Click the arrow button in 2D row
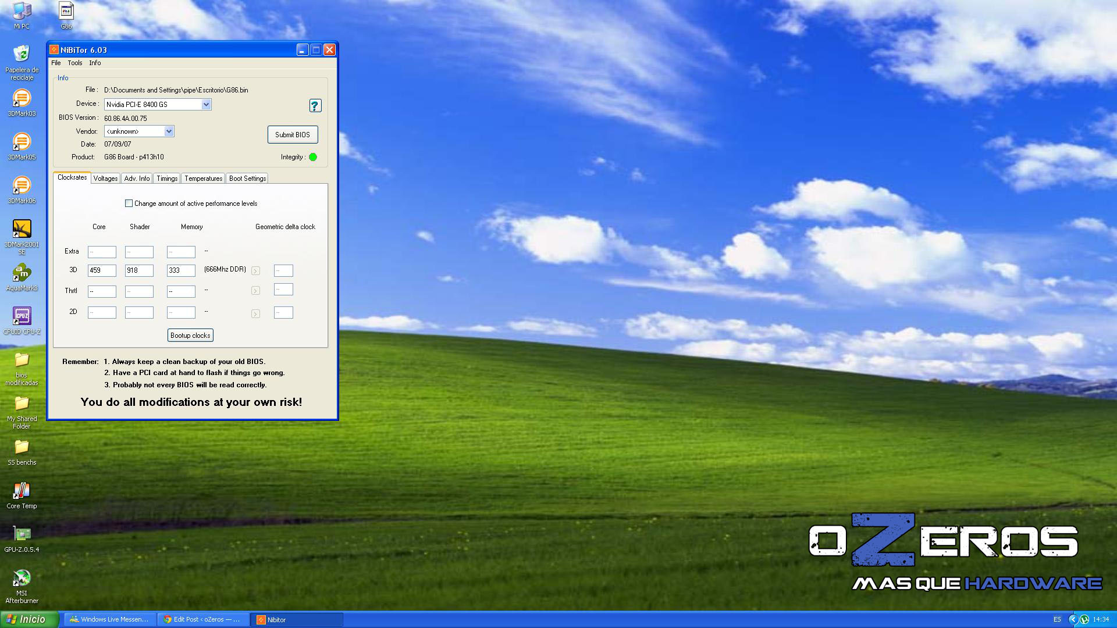The width and height of the screenshot is (1117, 628). tap(255, 314)
